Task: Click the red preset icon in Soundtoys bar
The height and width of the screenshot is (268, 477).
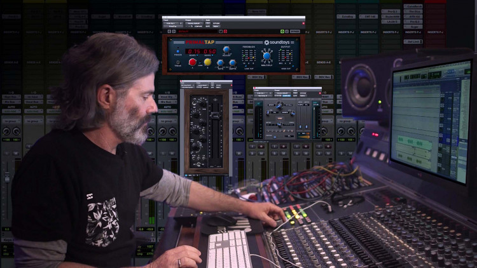Action: point(225,31)
